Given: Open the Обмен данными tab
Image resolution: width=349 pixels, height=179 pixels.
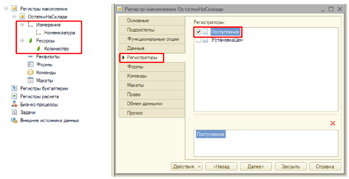Looking at the screenshot, I should coord(152,104).
